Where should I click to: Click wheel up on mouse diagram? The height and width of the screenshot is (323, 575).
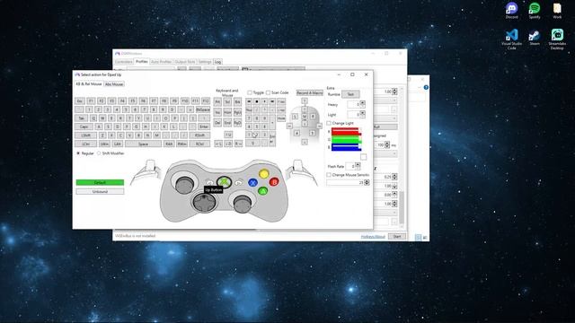pyautogui.click(x=305, y=109)
